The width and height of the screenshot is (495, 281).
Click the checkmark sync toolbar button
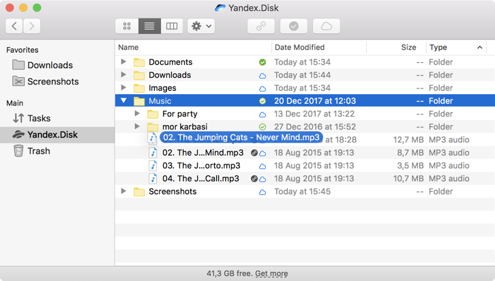[294, 26]
